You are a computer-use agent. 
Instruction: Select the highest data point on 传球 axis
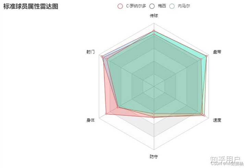point(154,31)
